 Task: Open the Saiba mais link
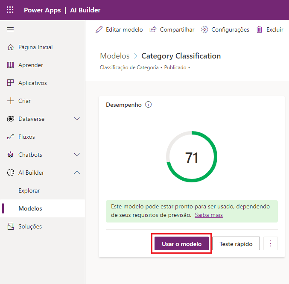coord(208,215)
